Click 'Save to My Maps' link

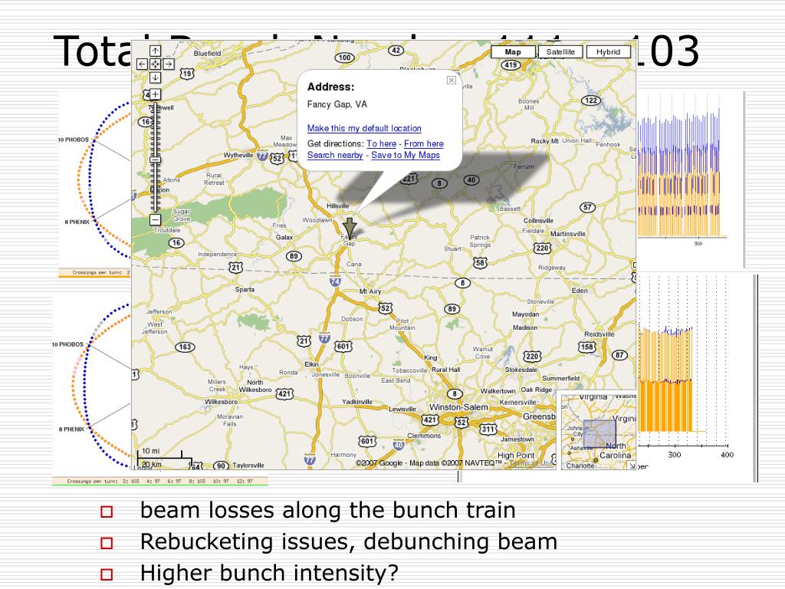(x=406, y=155)
